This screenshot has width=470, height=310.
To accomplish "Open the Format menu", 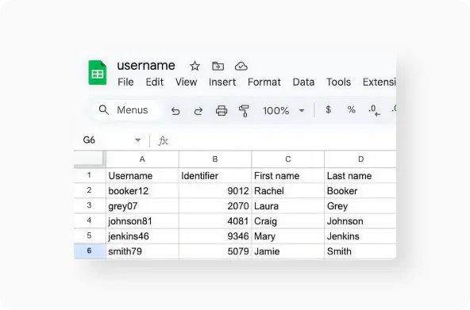I will [264, 82].
